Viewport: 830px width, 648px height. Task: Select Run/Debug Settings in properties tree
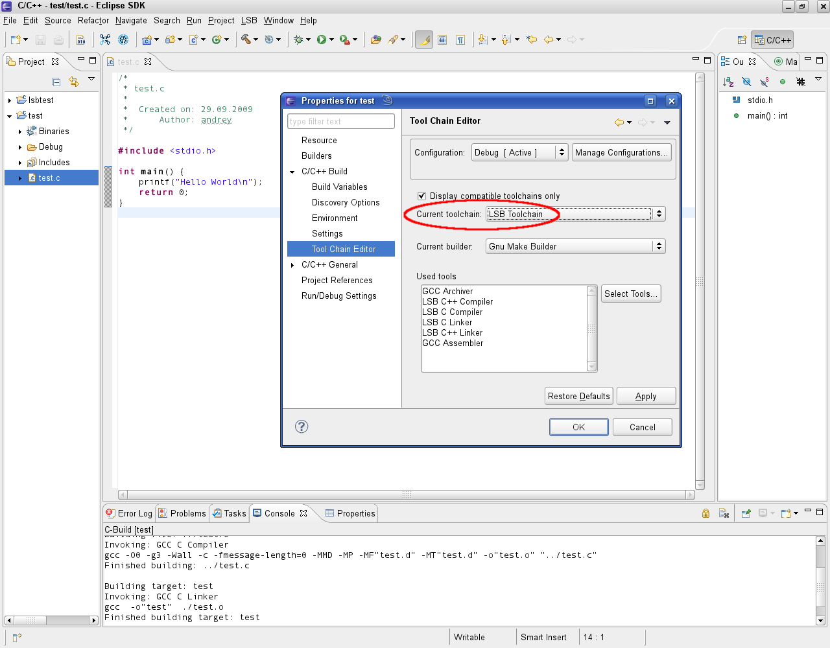click(x=338, y=295)
